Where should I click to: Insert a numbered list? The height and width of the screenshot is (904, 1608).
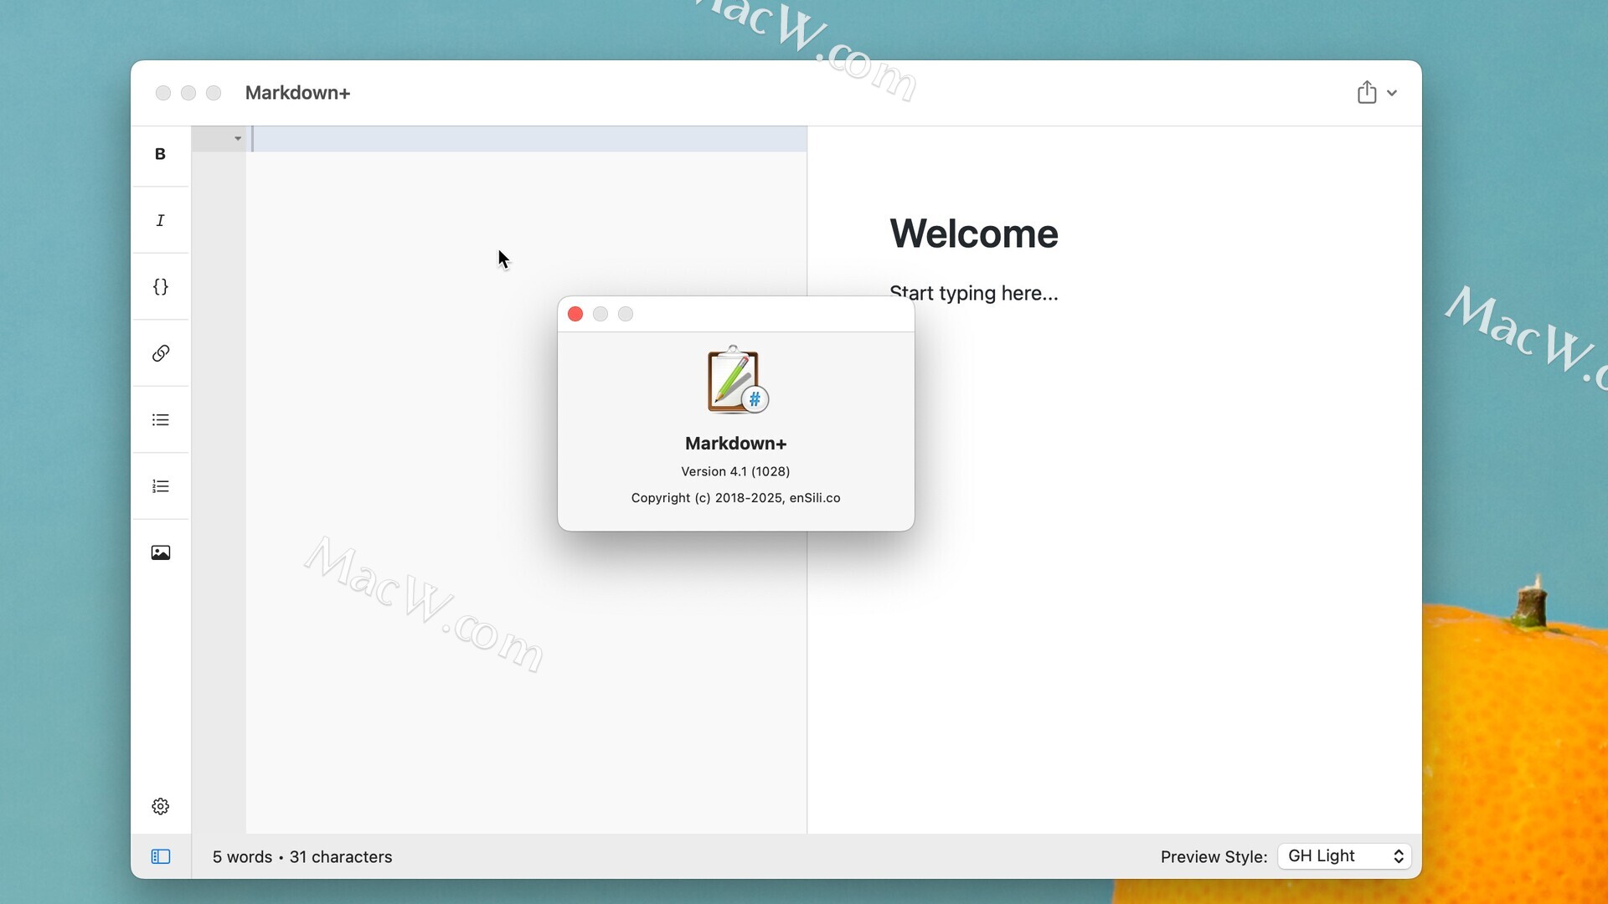(x=160, y=486)
